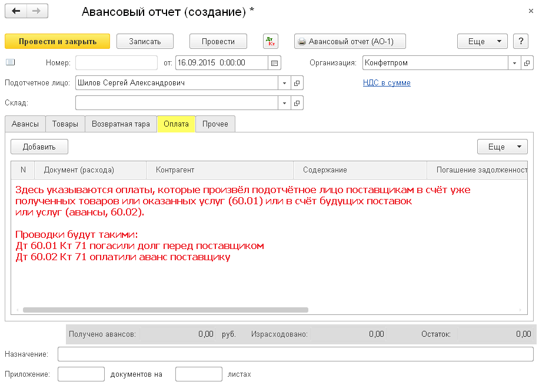Click the back navigation arrow
539x385 pixels.
click(x=16, y=12)
